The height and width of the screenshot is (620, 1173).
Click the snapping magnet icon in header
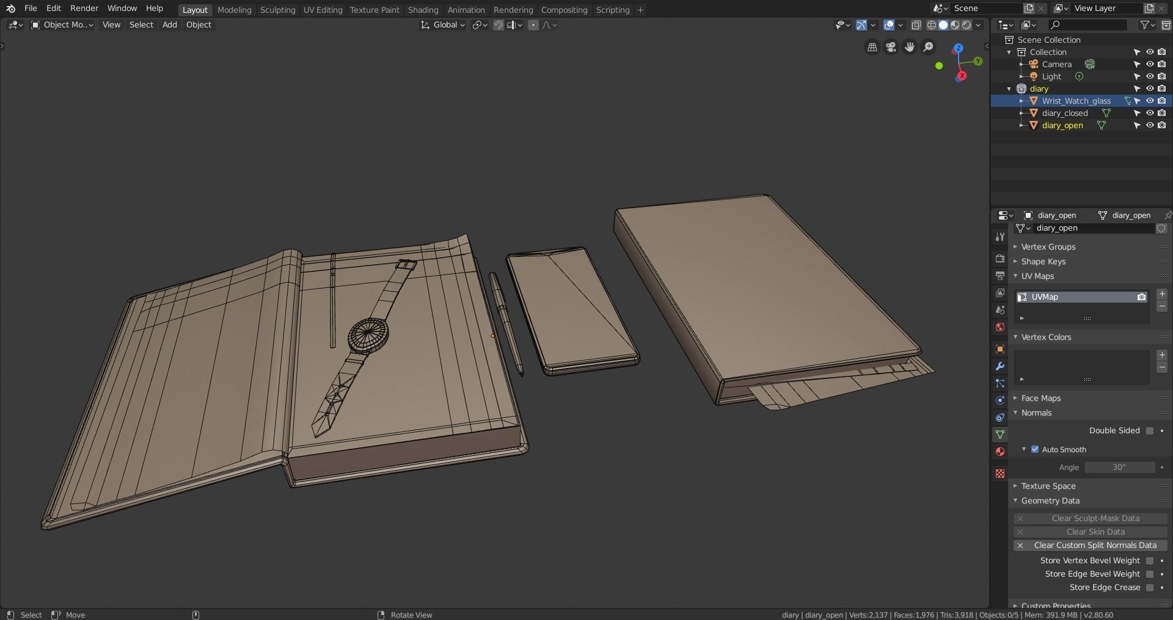coord(499,25)
